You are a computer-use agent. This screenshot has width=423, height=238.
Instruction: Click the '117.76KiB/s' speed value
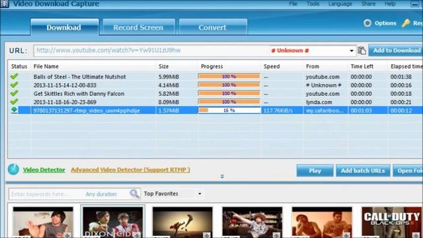coord(278,110)
